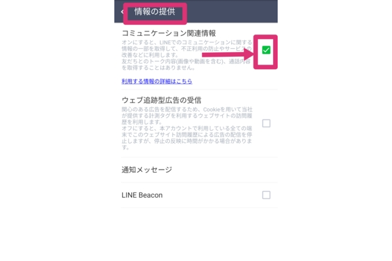
Task: Tap the 情報の提供 header title
Action: pyautogui.click(x=154, y=12)
